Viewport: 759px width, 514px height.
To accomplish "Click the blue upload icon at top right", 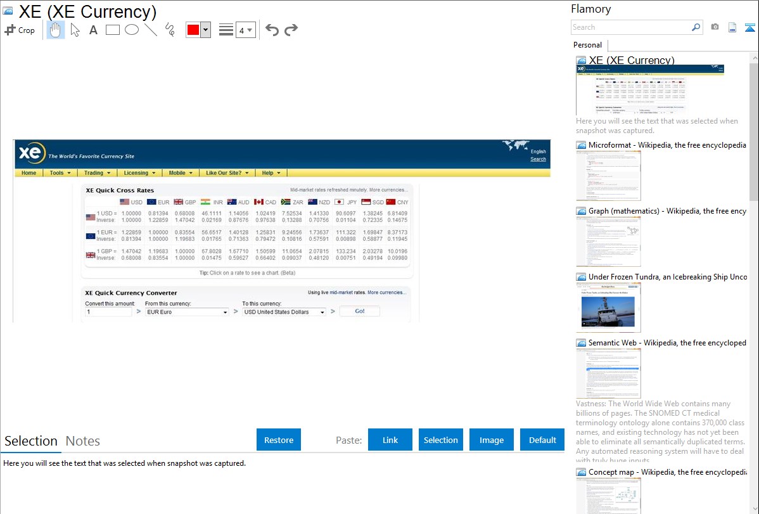I will 749,27.
